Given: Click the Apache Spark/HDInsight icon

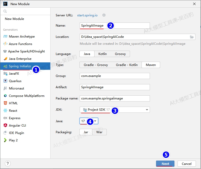Looking at the screenshot, I should 5,51.
